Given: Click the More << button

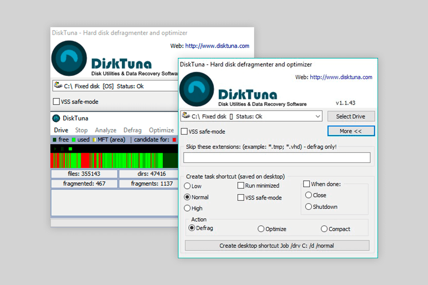Looking at the screenshot, I should coord(351,131).
